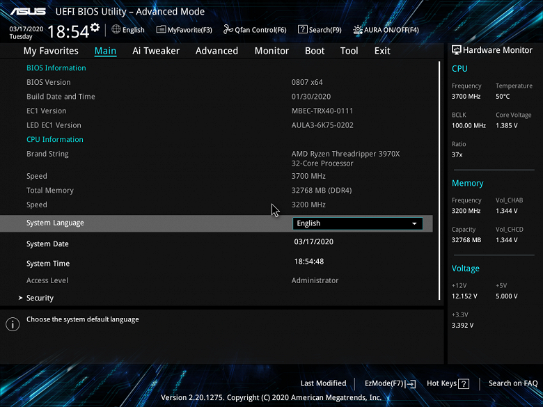Click Build Date value 01/30/2020
543x407 pixels.
311,97
